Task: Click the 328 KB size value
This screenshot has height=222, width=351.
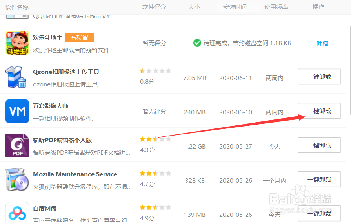Action: tap(195, 180)
